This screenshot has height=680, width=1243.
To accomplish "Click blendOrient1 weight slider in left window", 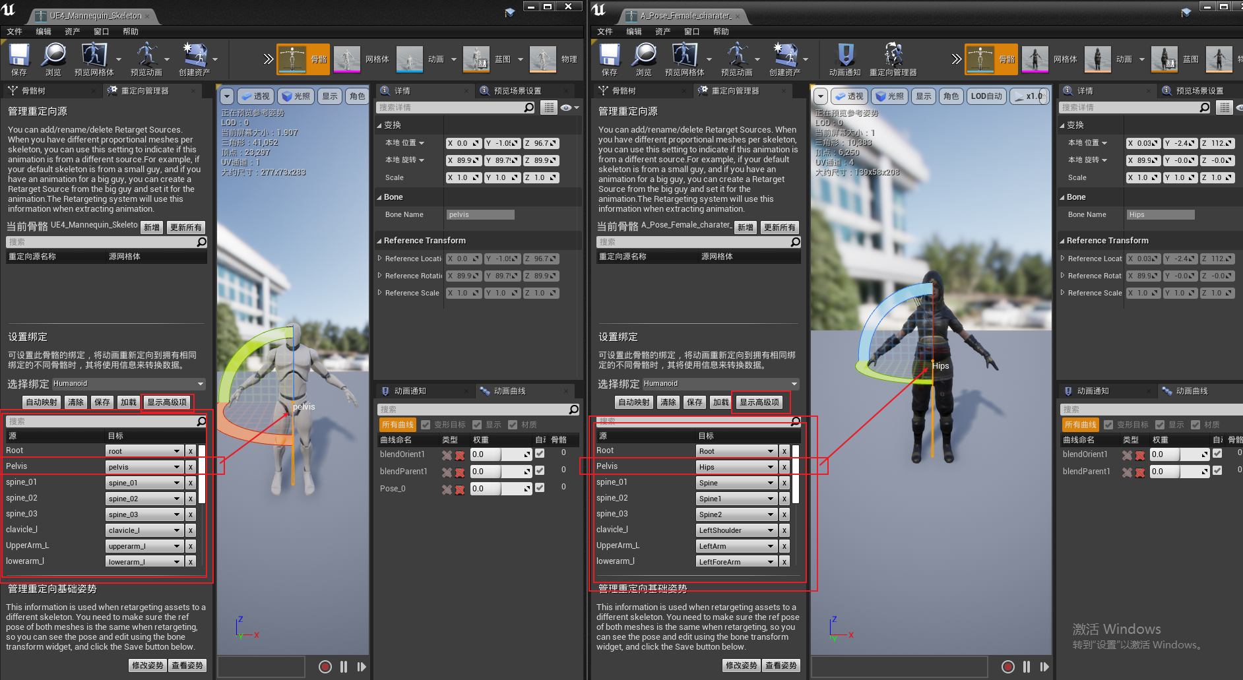I will point(501,454).
